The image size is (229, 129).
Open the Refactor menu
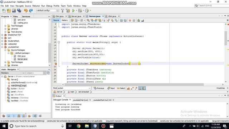click(36, 6)
